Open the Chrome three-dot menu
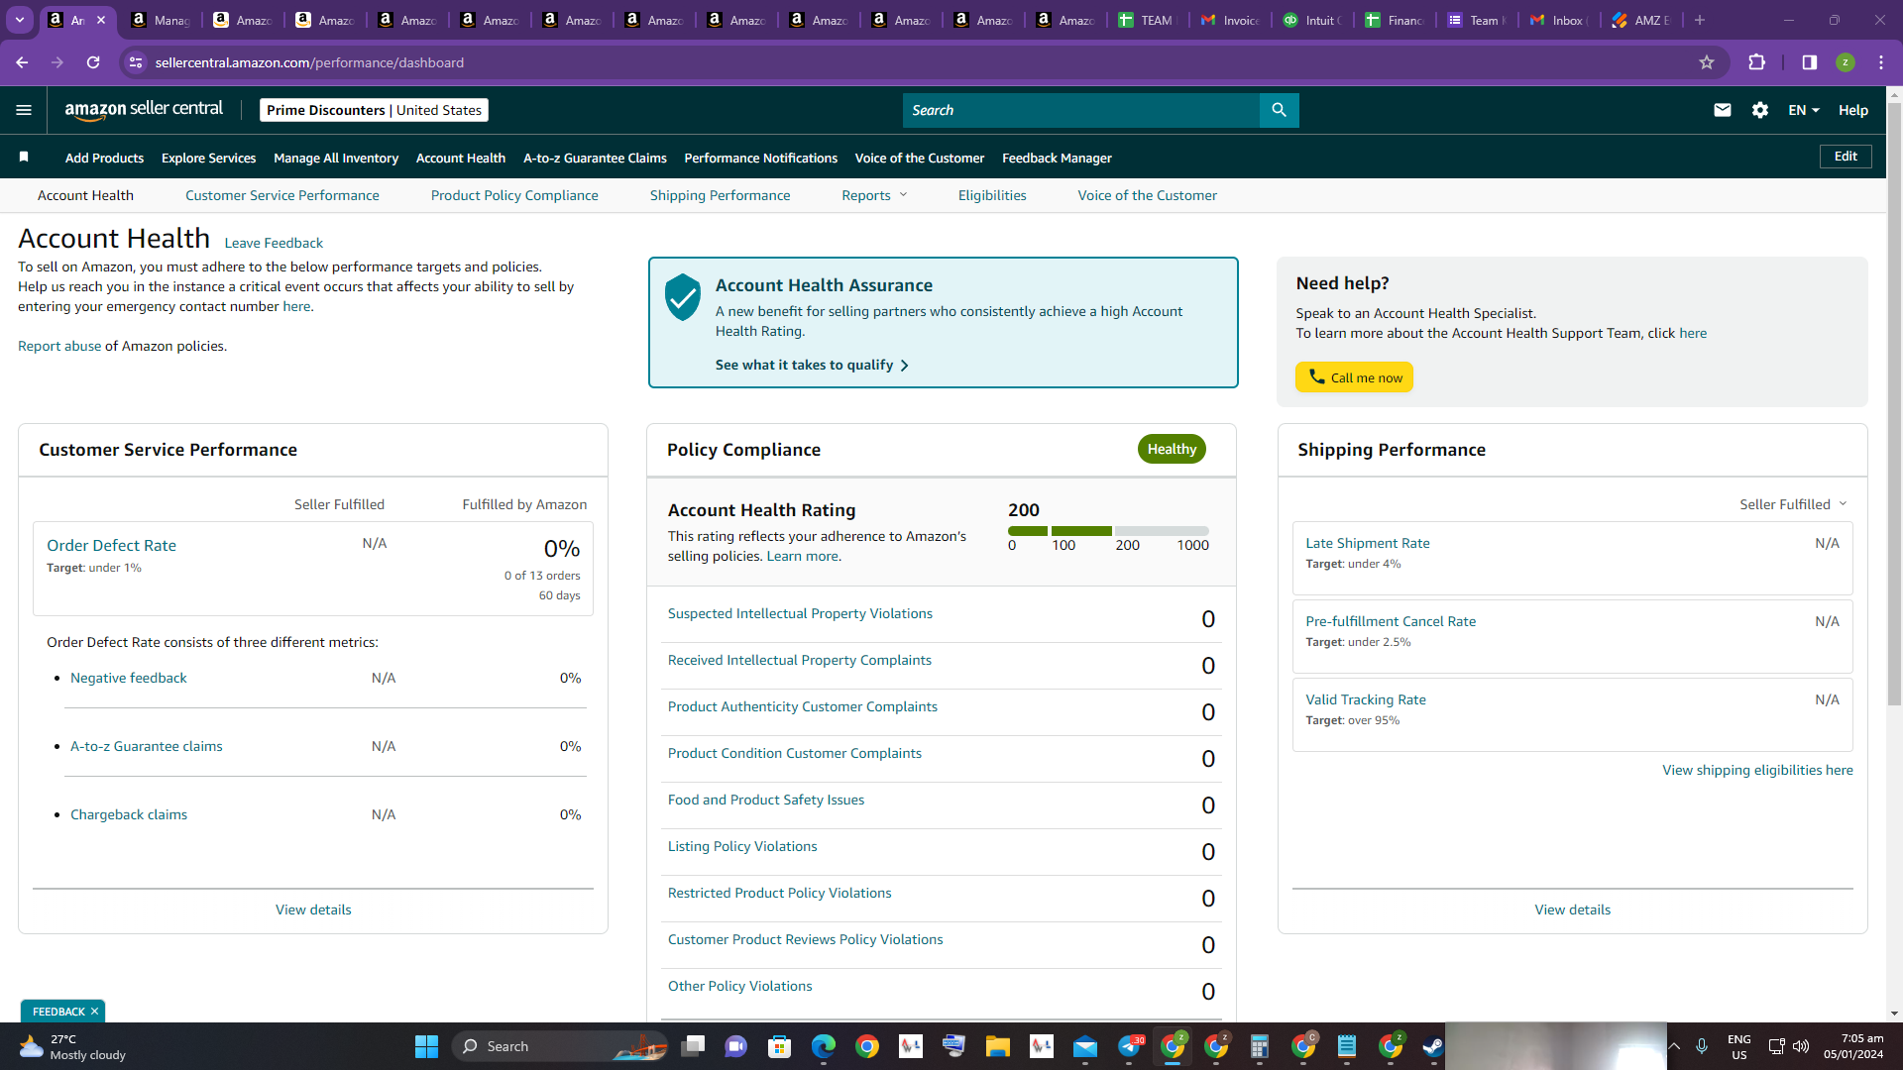Image resolution: width=1903 pixels, height=1070 pixels. 1881,62
